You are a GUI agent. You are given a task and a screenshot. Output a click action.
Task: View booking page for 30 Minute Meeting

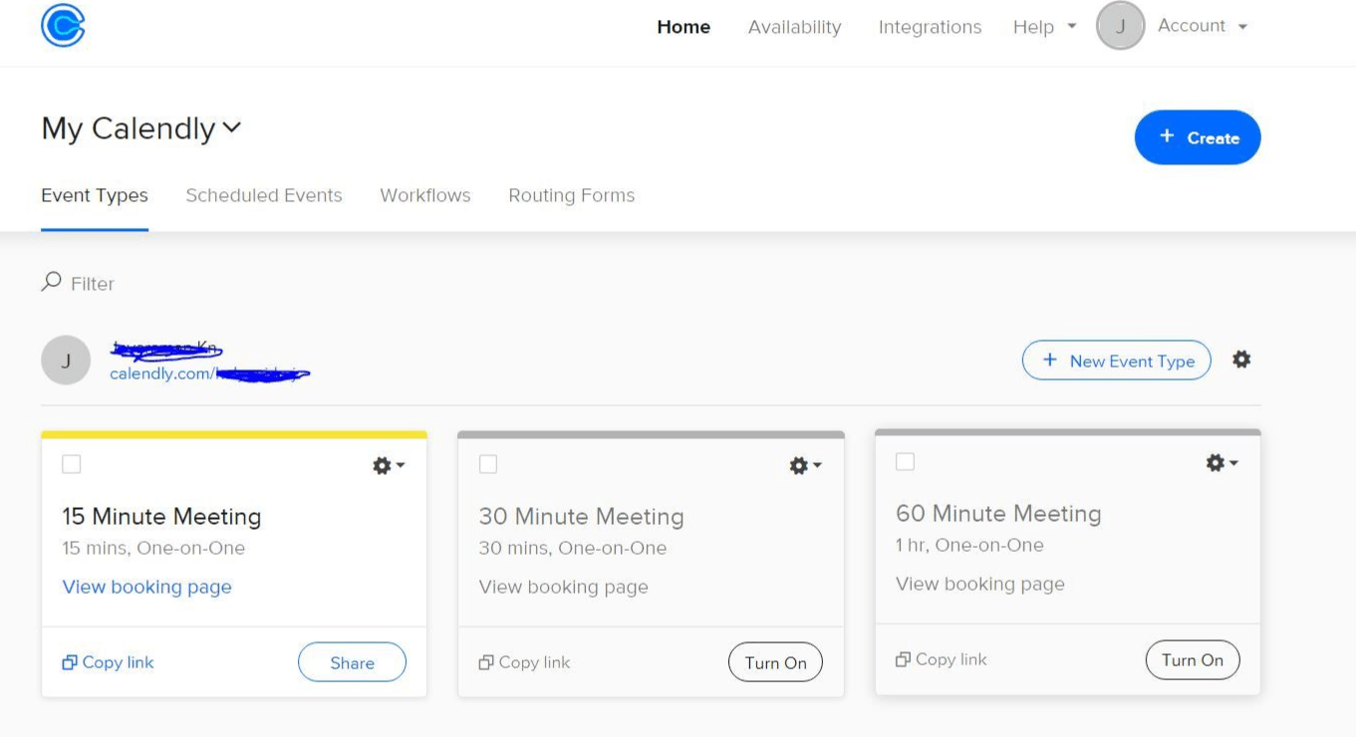564,587
